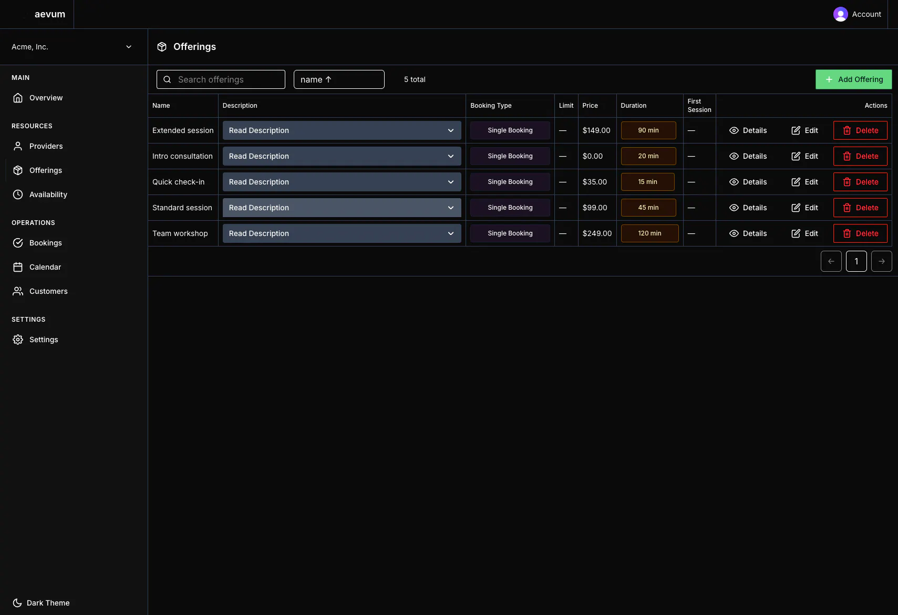Click the edit pencil icon for Intro consultation
This screenshot has height=615, width=898.
796,156
